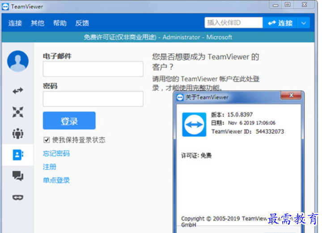Focus the 电子邮件 email input field
This screenshot has width=322, height=233.
[93, 69]
